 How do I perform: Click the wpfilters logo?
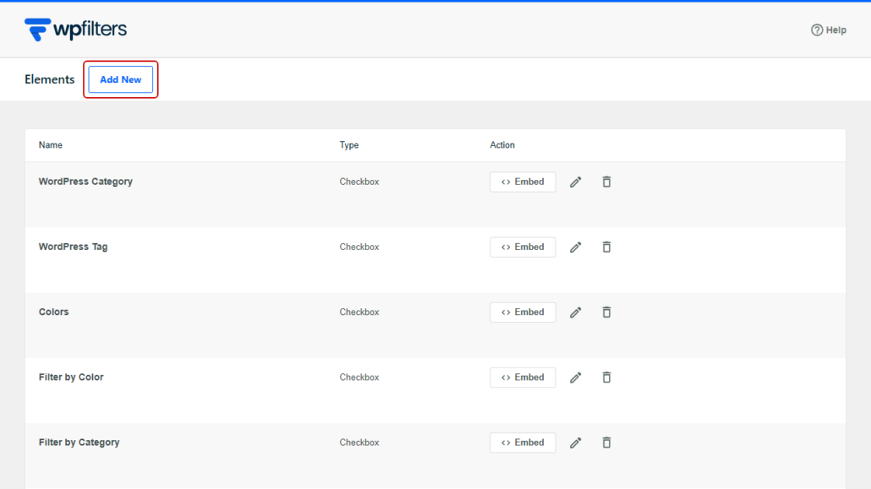pyautogui.click(x=75, y=30)
